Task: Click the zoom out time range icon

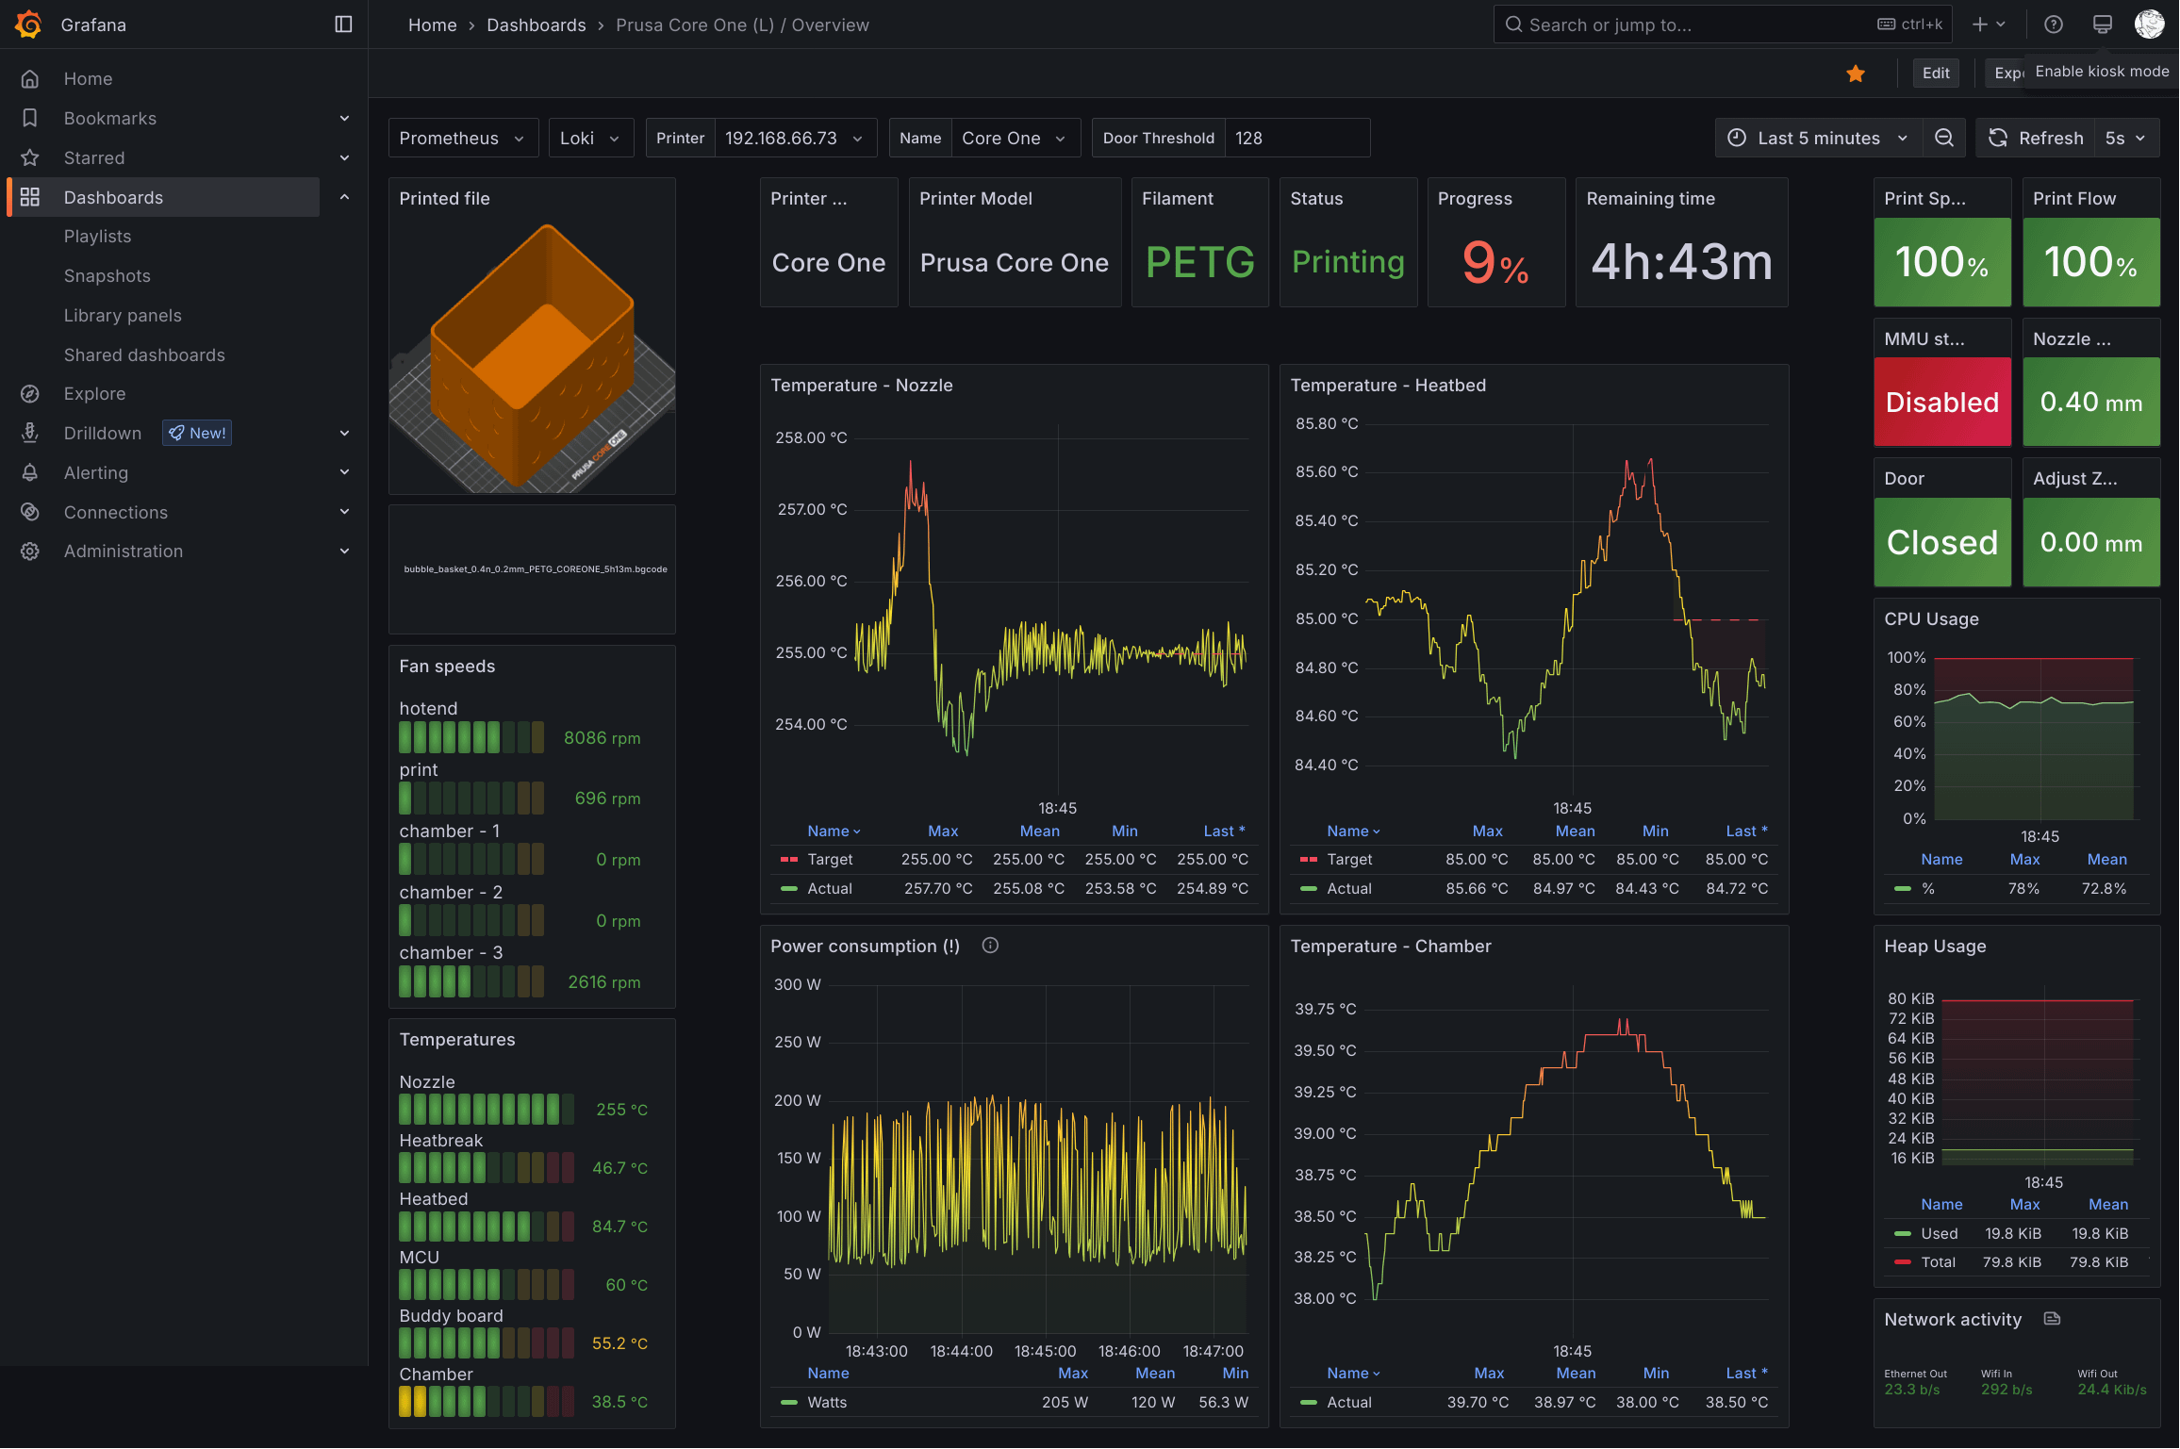Action: [x=1943, y=139]
